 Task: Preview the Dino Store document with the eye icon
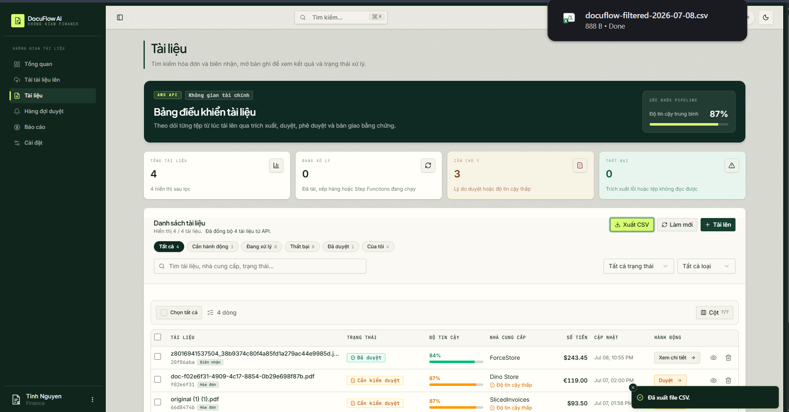coord(714,380)
